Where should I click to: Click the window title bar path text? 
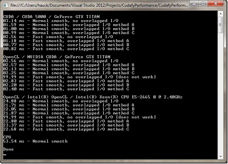click(x=99, y=5)
